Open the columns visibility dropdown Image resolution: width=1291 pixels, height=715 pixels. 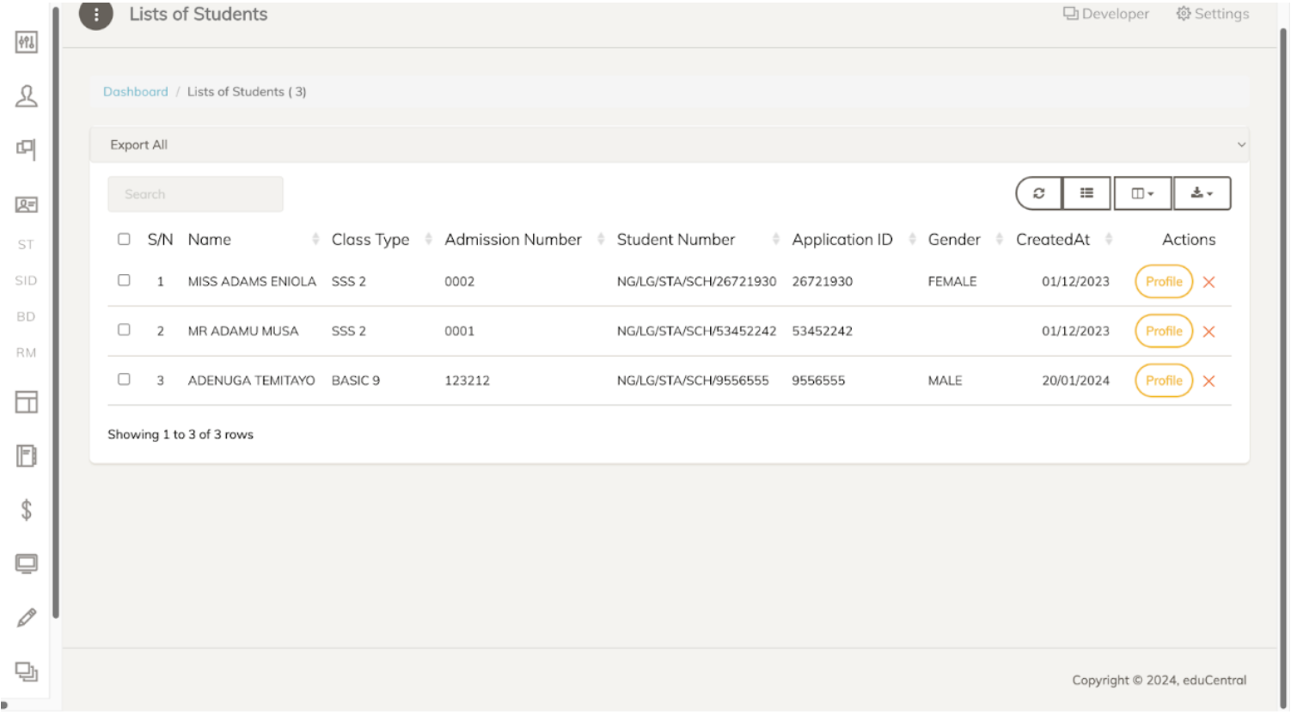[1142, 193]
